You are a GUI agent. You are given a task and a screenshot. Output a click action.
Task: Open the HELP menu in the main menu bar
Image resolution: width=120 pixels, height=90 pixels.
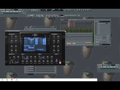20,11
